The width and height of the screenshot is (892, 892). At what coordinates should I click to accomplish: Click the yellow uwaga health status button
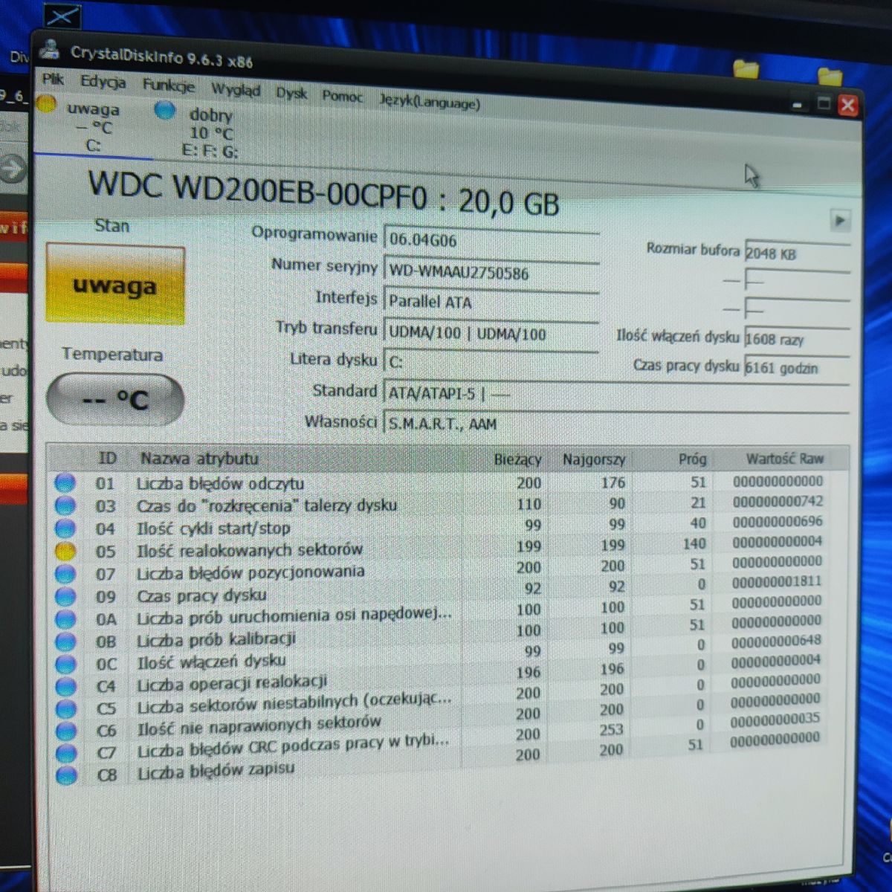pos(115,285)
